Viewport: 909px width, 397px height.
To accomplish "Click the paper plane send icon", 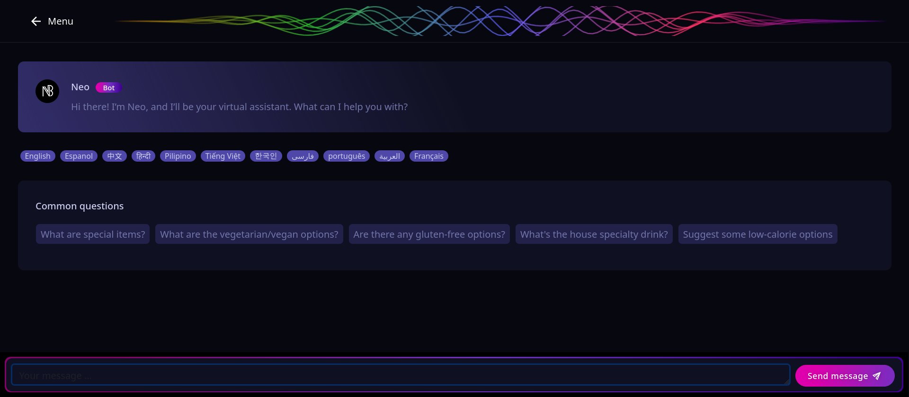I will click(x=877, y=376).
